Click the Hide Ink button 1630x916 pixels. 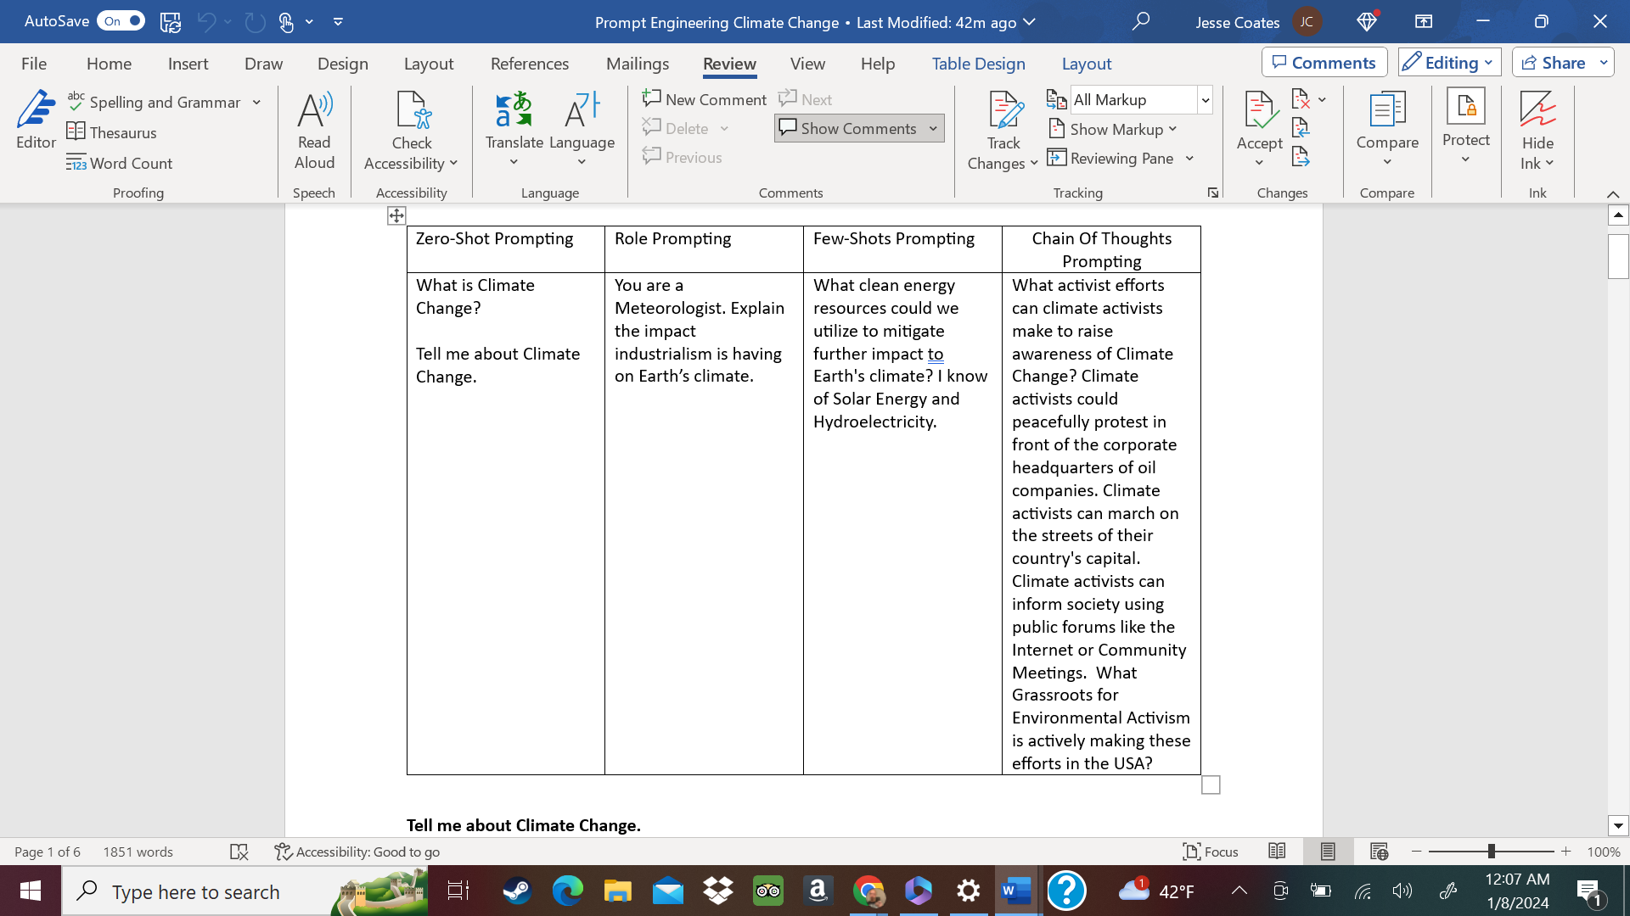[1537, 131]
